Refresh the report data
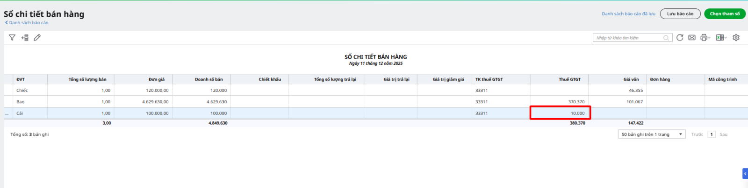Image resolution: width=748 pixels, height=188 pixels. (x=680, y=38)
